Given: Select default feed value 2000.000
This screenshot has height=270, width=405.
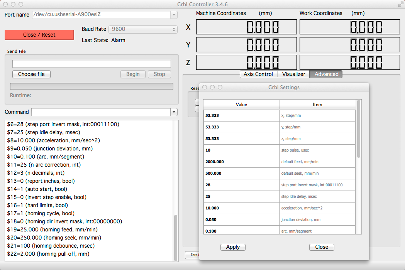Looking at the screenshot, I should [241, 162].
